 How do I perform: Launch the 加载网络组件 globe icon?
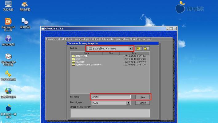point(8,93)
